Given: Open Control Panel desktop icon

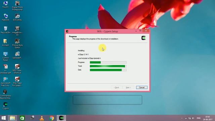Looking at the screenshot, I should pyautogui.click(x=5, y=56).
